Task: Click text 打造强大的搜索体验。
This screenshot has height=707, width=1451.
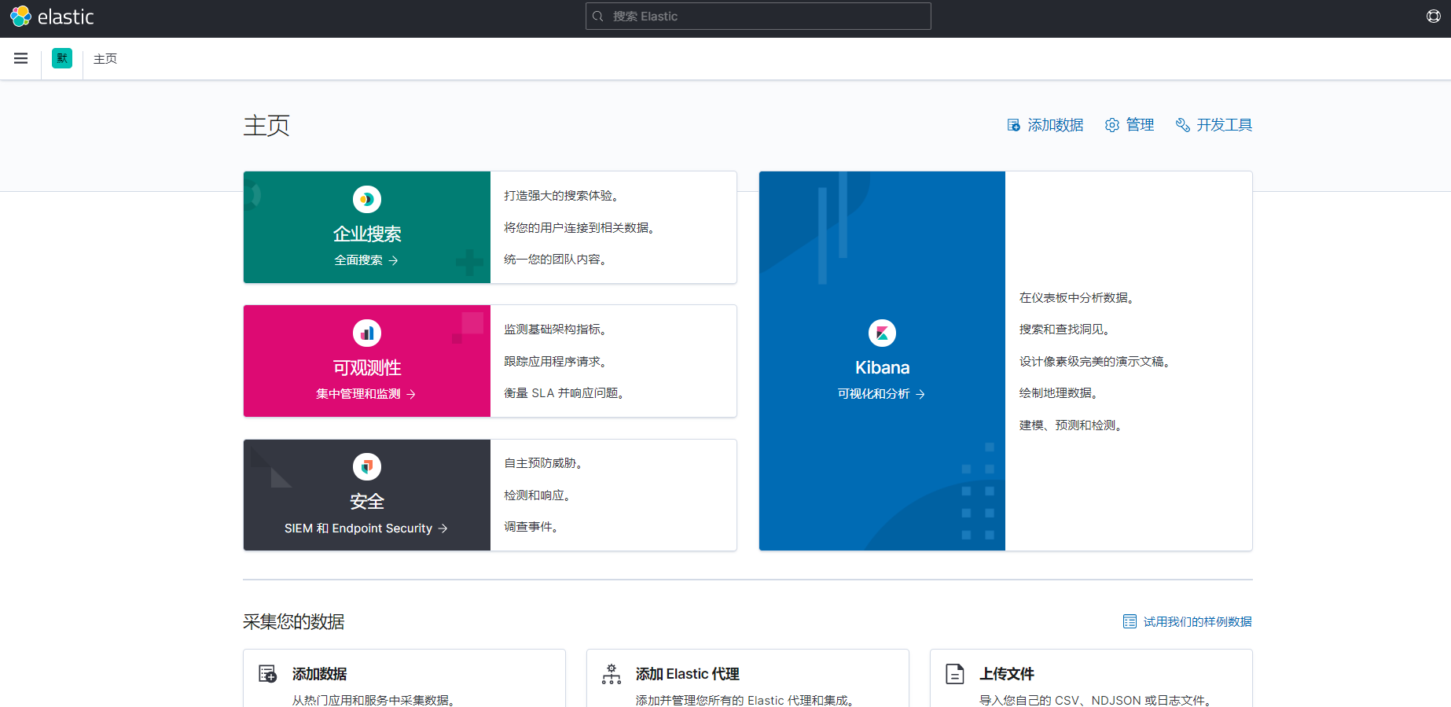Action: pyautogui.click(x=564, y=196)
